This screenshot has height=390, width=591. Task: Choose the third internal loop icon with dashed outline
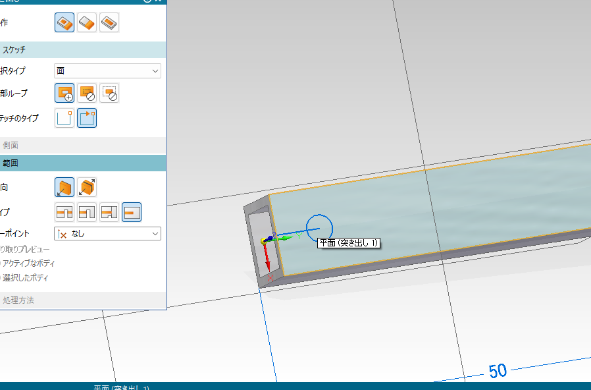(109, 94)
